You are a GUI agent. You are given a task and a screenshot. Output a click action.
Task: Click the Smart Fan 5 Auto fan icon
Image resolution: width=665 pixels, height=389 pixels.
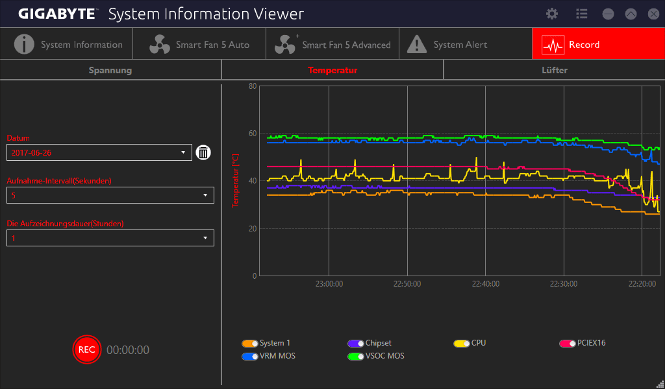click(x=160, y=45)
